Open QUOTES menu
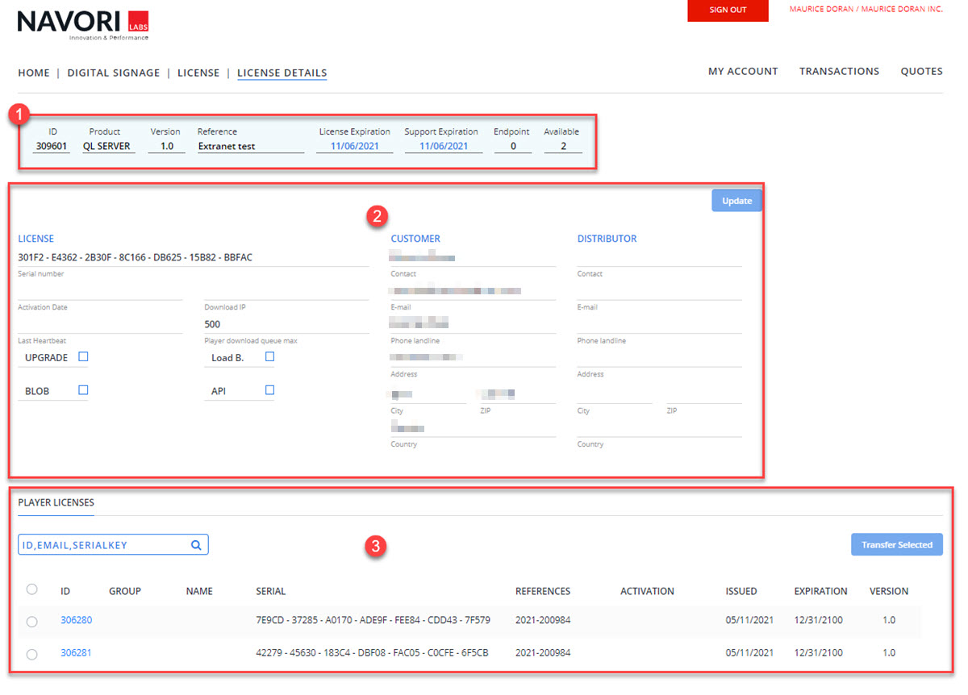 [x=922, y=71]
